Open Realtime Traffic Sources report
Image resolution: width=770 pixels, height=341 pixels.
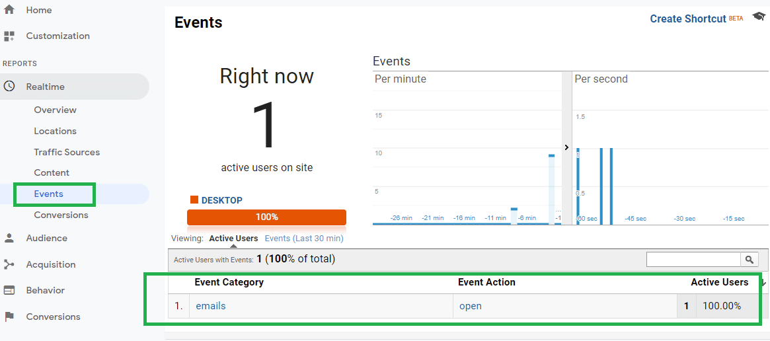[x=67, y=152]
